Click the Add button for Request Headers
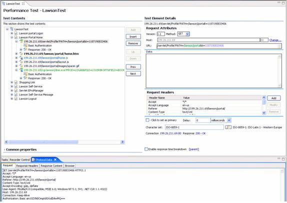287x203 pixels. pos(274,98)
